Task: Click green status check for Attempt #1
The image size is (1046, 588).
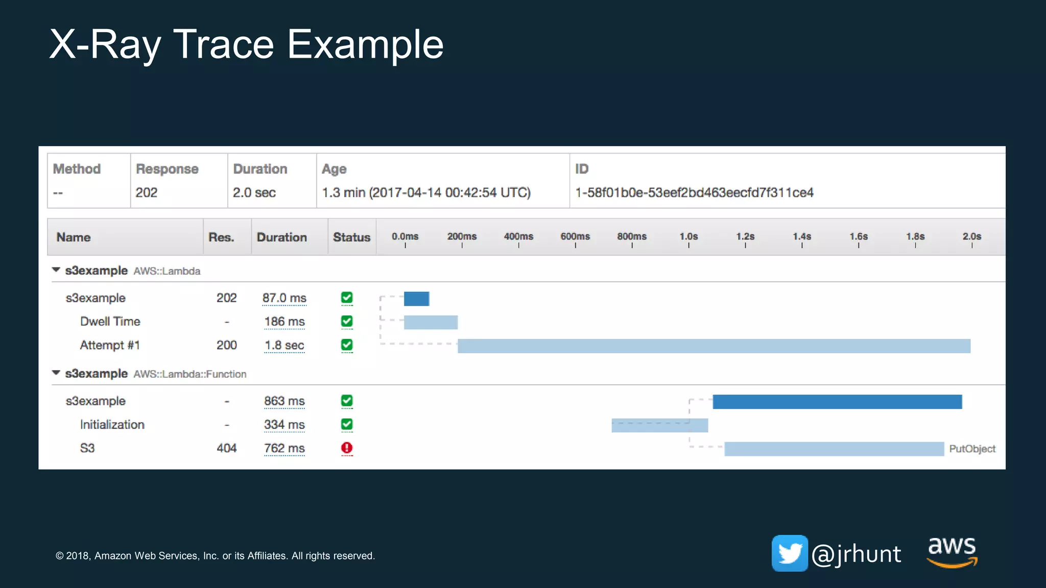Action: point(347,345)
